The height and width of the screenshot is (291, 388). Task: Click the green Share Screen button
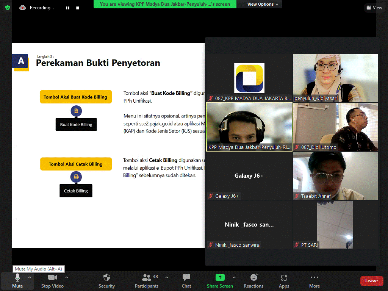coord(220,281)
